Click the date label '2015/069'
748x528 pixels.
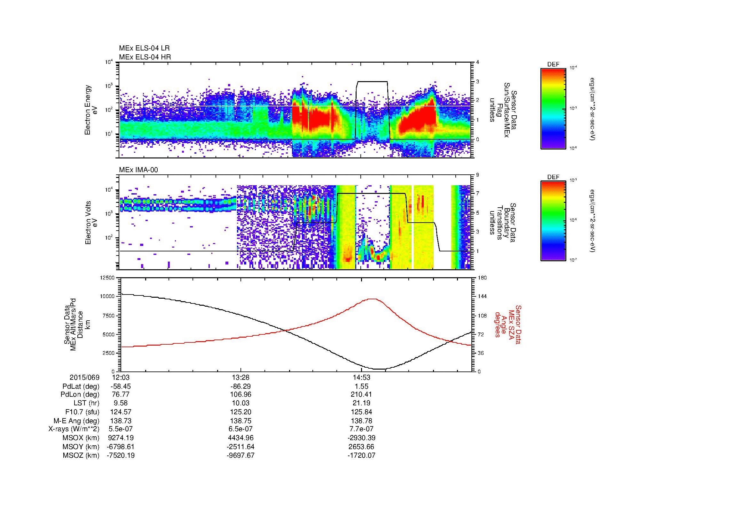click(x=85, y=377)
